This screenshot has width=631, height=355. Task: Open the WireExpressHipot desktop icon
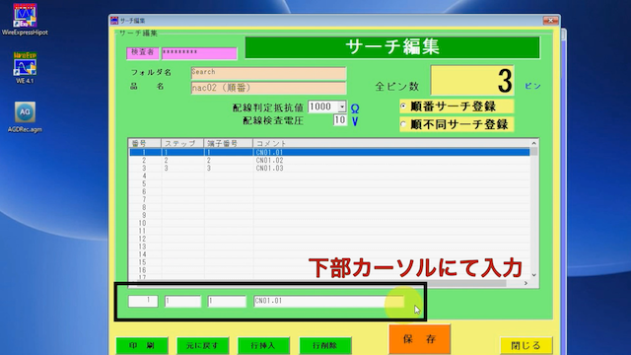pyautogui.click(x=25, y=20)
